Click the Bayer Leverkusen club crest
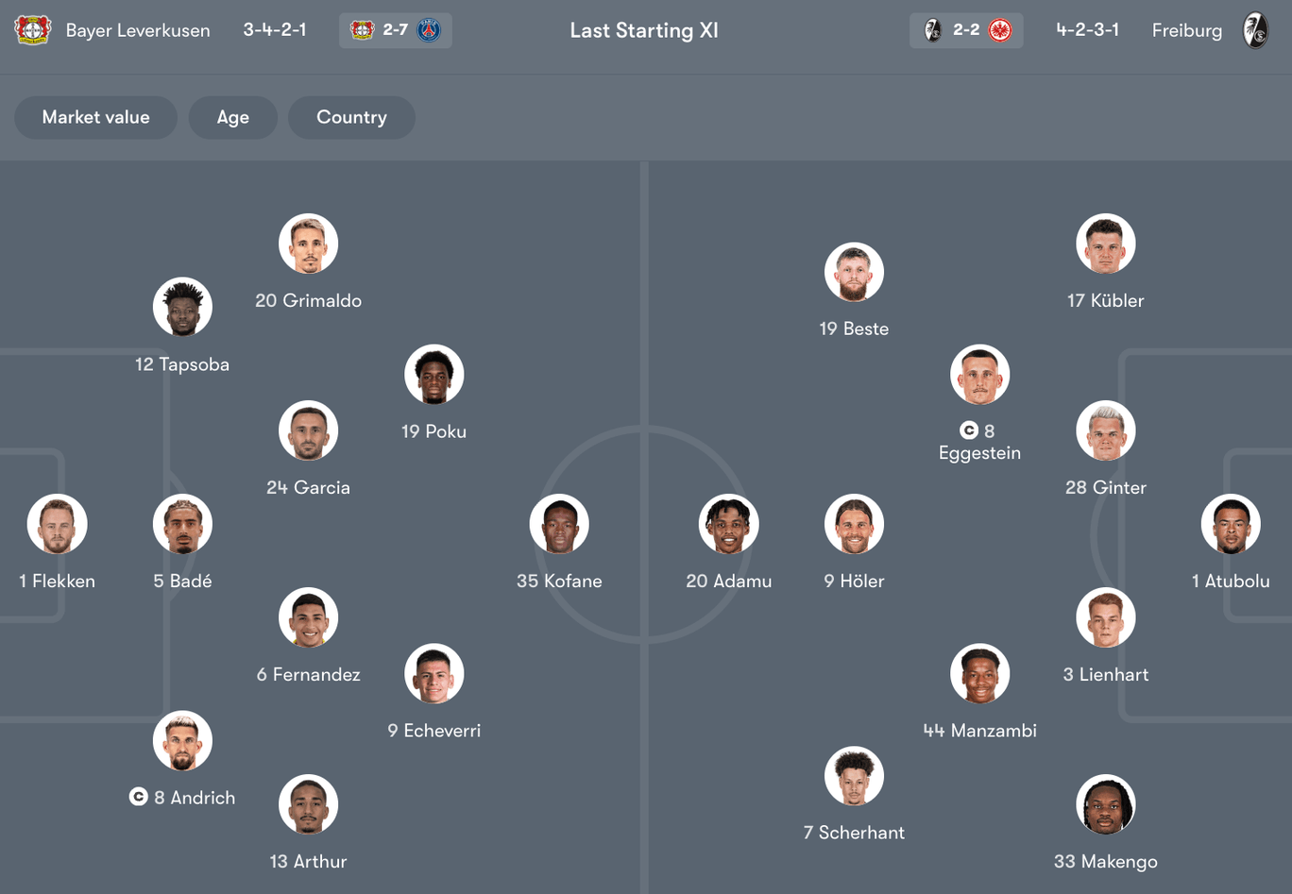Viewport: 1292px width, 894px height. [x=33, y=29]
